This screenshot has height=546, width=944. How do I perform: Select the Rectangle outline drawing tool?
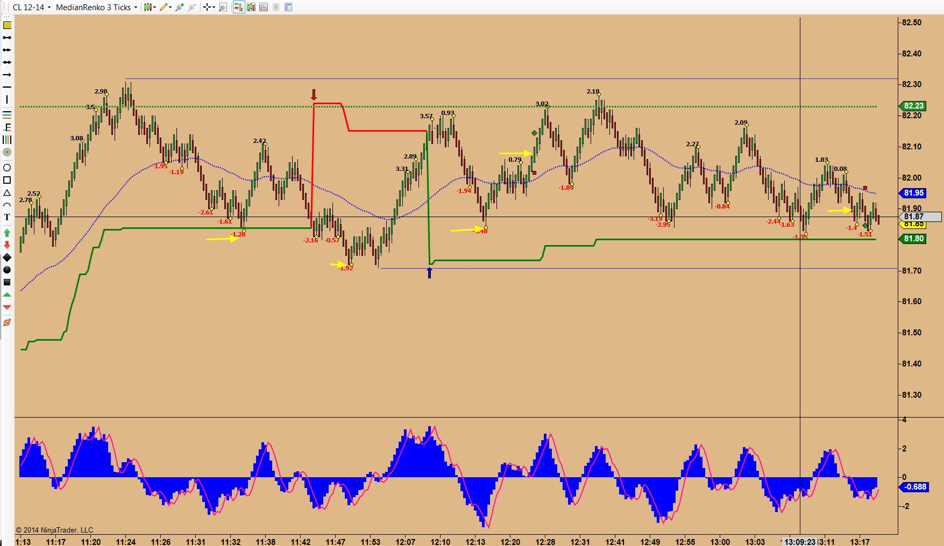(x=7, y=180)
